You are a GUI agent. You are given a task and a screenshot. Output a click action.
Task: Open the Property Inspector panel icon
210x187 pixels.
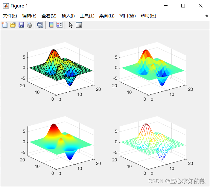tap(79, 25)
